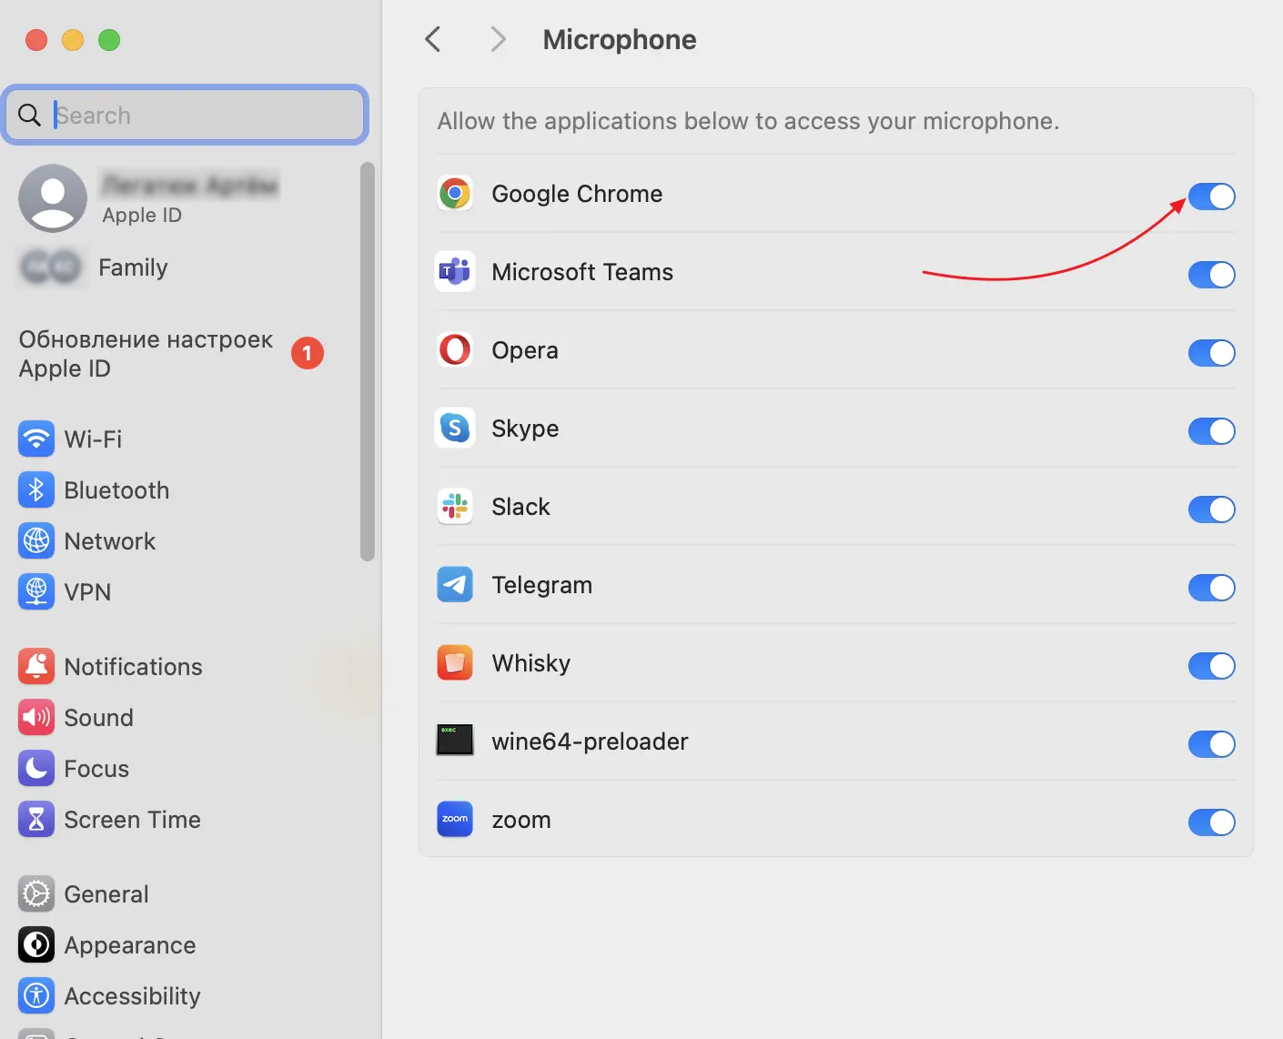Open Apple ID account profile

146,199
